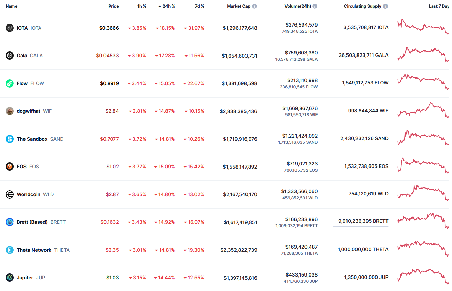Open the Flow green logo icon
The height and width of the screenshot is (291, 452).
point(10,83)
